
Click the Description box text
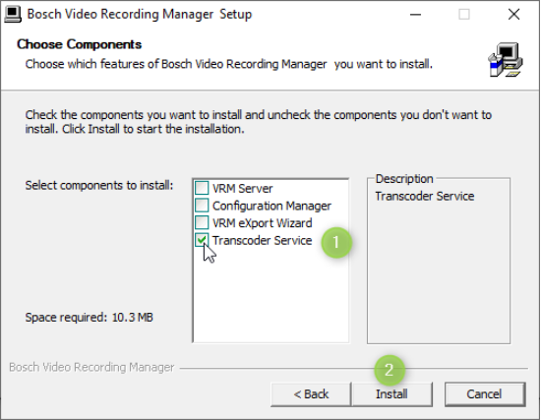(x=425, y=196)
